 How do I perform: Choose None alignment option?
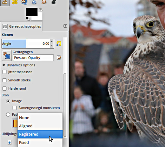40,118
